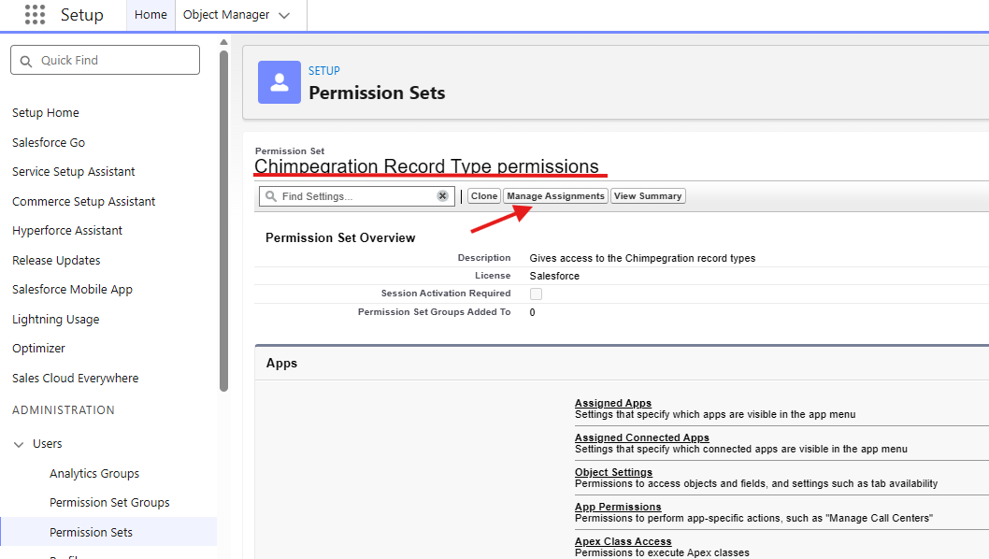Open Permission Set Groups item
The image size is (989, 559).
(109, 503)
